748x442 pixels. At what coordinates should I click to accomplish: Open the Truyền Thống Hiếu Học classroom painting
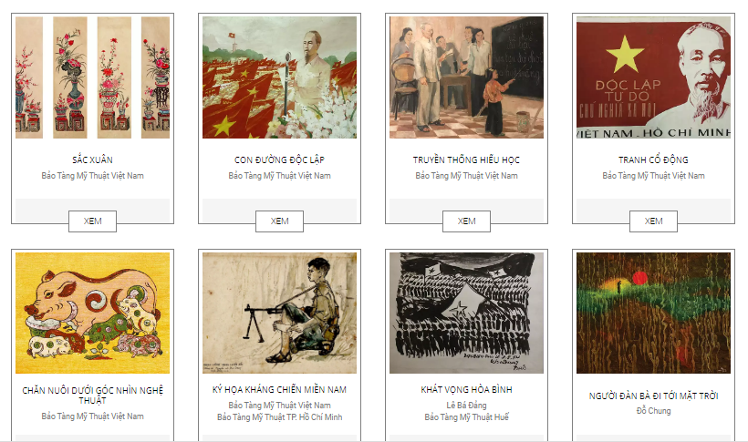pos(466,77)
